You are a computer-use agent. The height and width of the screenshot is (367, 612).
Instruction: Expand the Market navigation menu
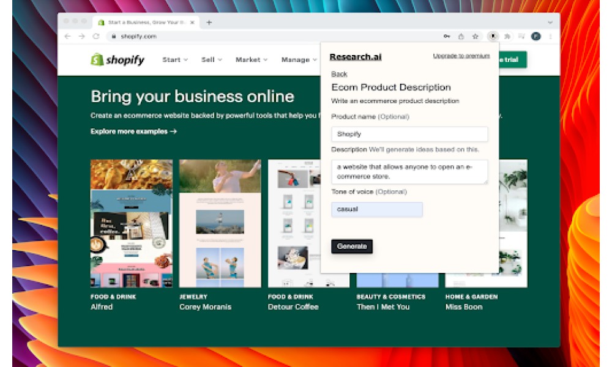point(252,60)
